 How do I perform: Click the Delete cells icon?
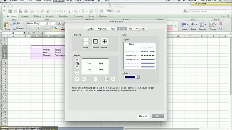pos(192,25)
